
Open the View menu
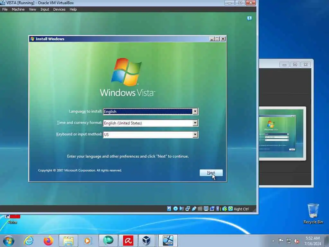(32, 9)
